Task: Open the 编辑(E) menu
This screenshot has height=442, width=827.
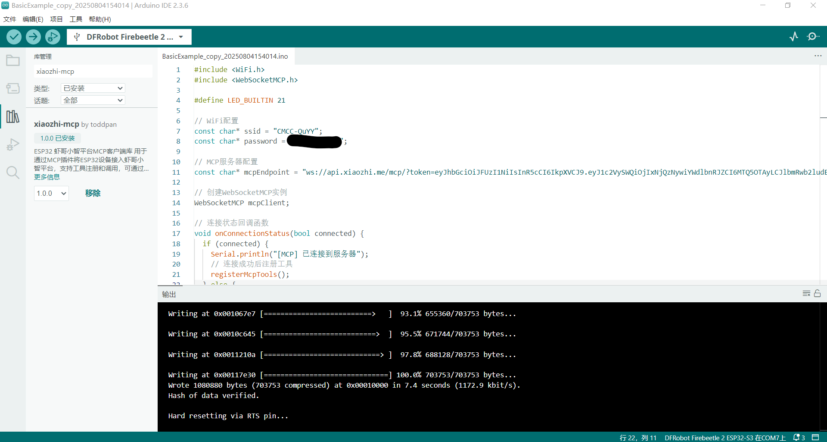Action: (x=33, y=19)
